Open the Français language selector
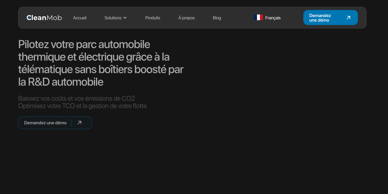This screenshot has height=194, width=388. 273,18
